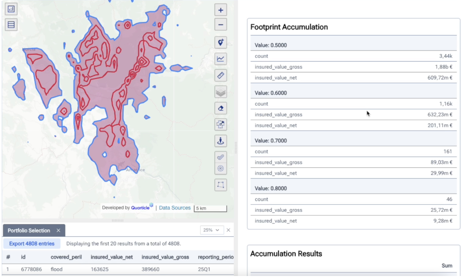Open the chart analysis tool
461x280 pixels.
[x=220, y=58]
